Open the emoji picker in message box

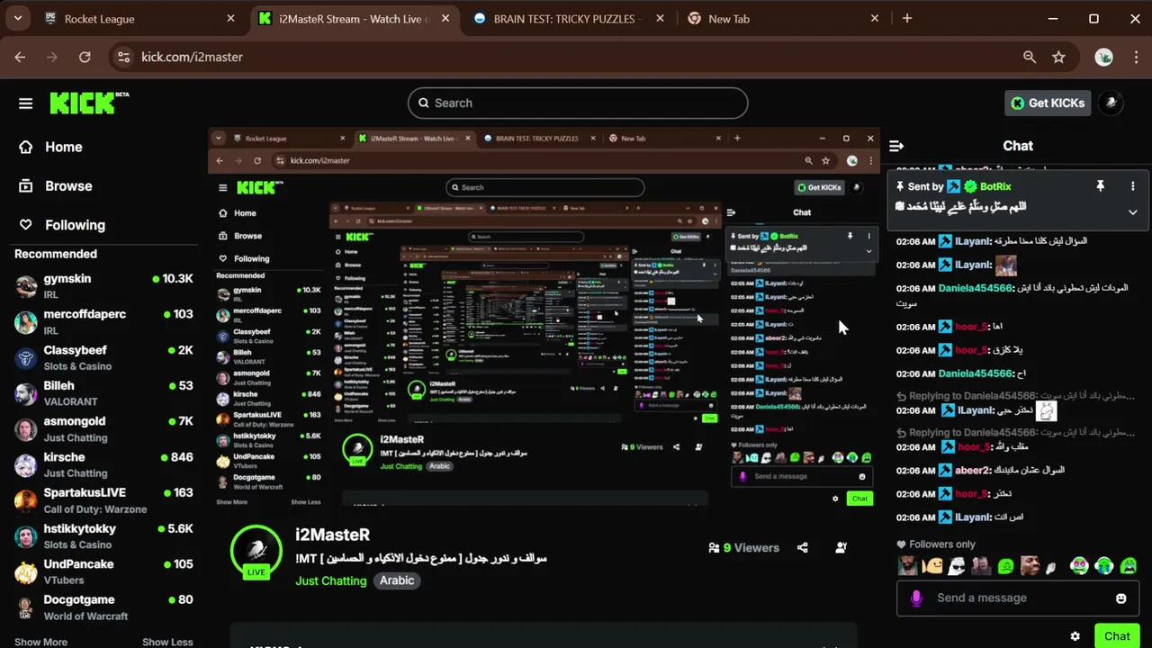1120,598
